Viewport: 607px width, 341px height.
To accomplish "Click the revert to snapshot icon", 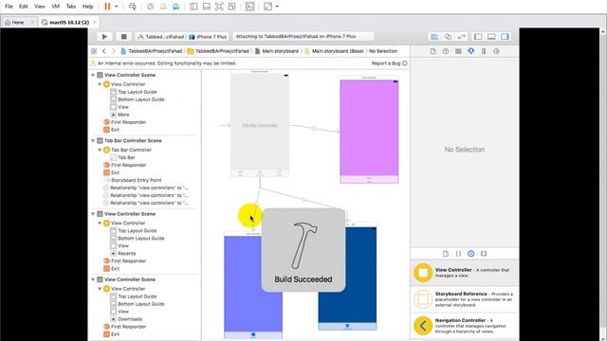I will pos(163,7).
